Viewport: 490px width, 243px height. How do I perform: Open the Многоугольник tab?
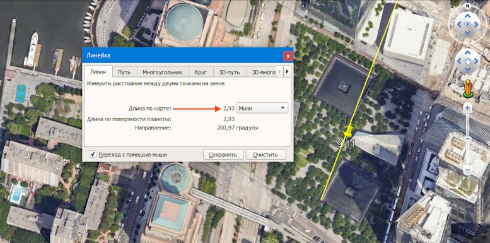[x=163, y=72]
